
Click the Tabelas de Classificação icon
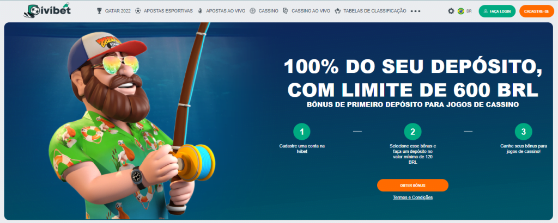click(x=338, y=11)
